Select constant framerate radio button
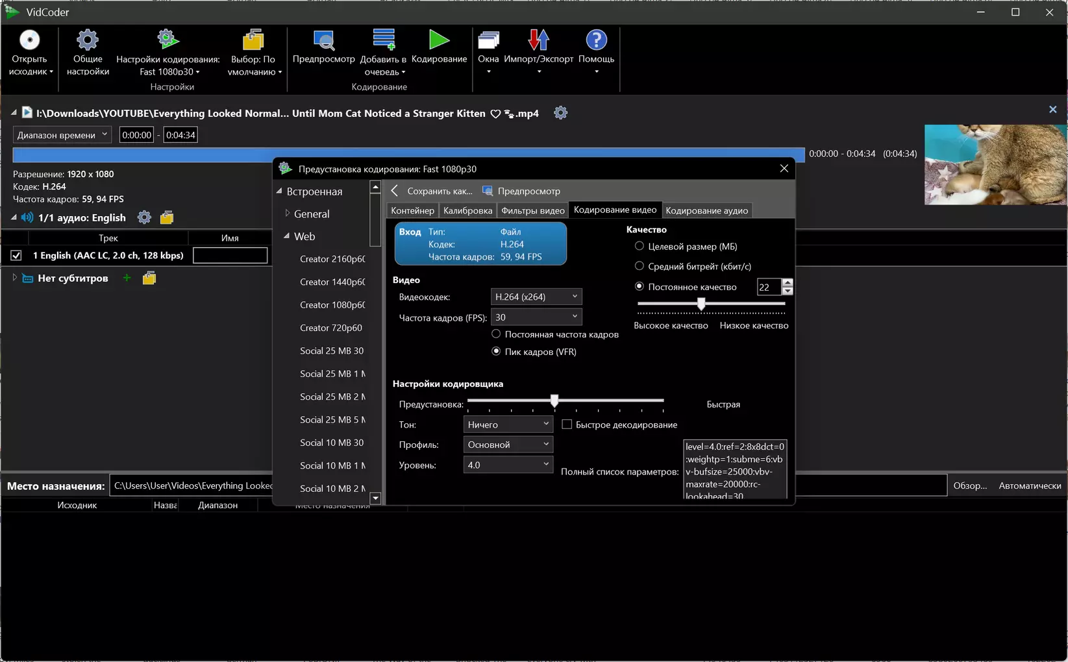The width and height of the screenshot is (1068, 662). pos(496,334)
